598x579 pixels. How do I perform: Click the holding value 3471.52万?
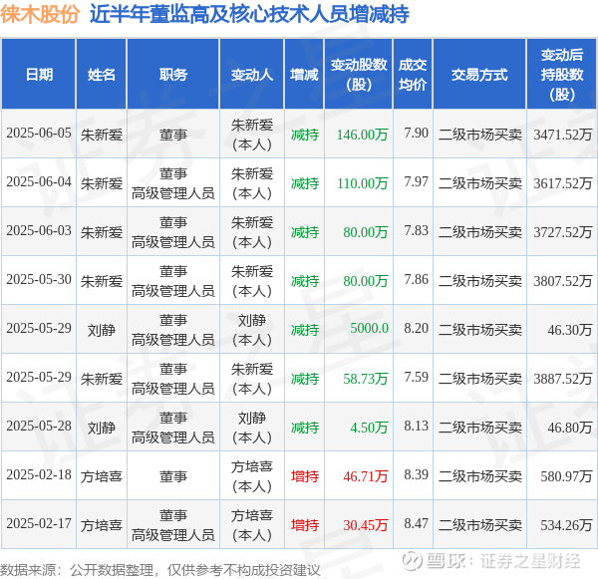563,135
